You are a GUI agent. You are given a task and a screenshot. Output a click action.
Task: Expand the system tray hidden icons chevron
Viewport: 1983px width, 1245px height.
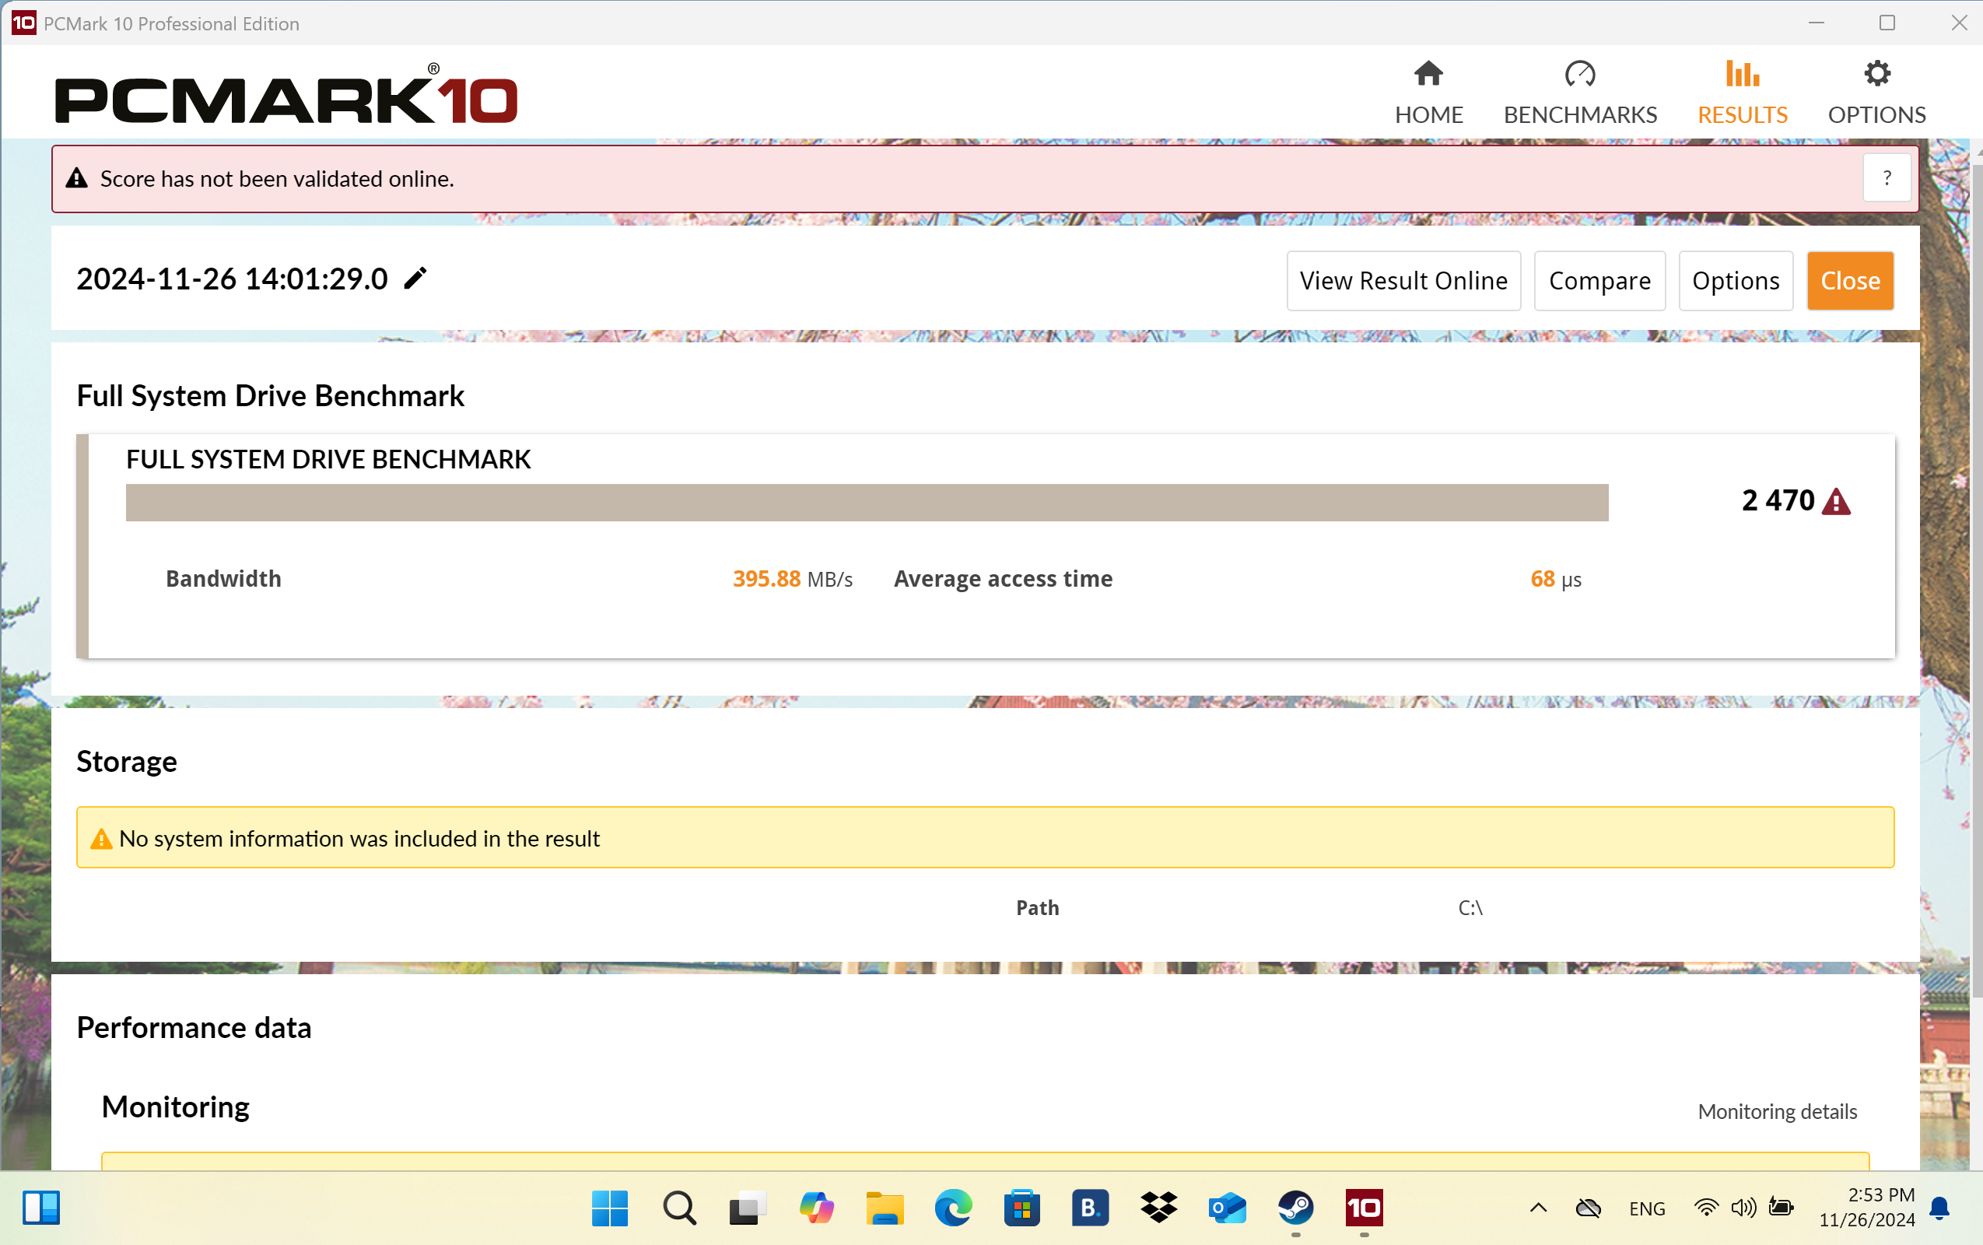coord(1538,1208)
